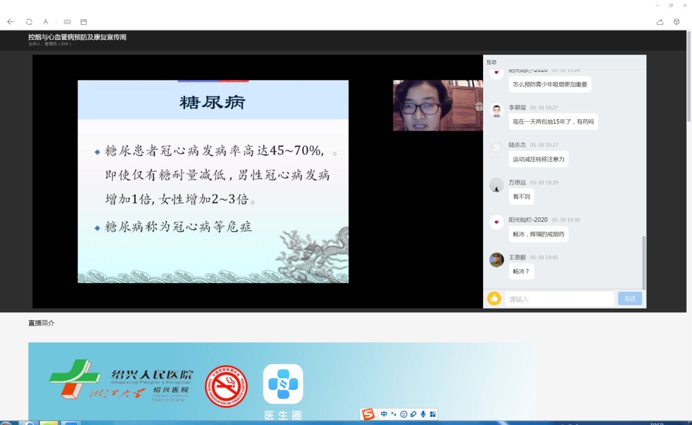The height and width of the screenshot is (425, 692).
Task: Click the username 陆志杰 in chat
Action: click(x=518, y=145)
